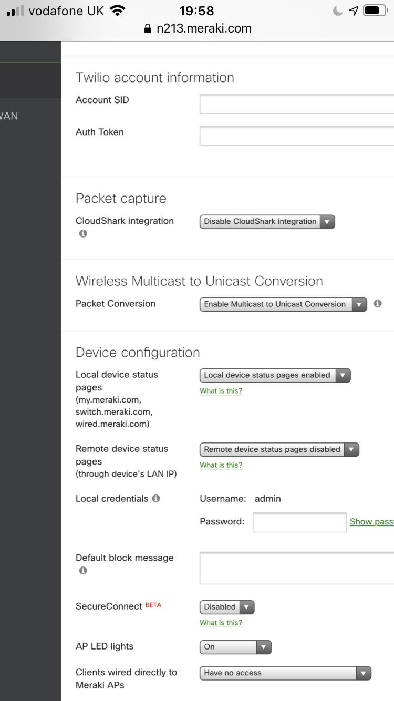Click info icon next to Local credentials

click(x=156, y=498)
